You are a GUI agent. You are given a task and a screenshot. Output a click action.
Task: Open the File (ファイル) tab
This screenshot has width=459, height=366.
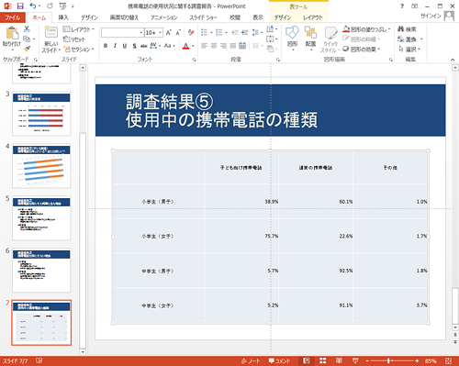12,17
